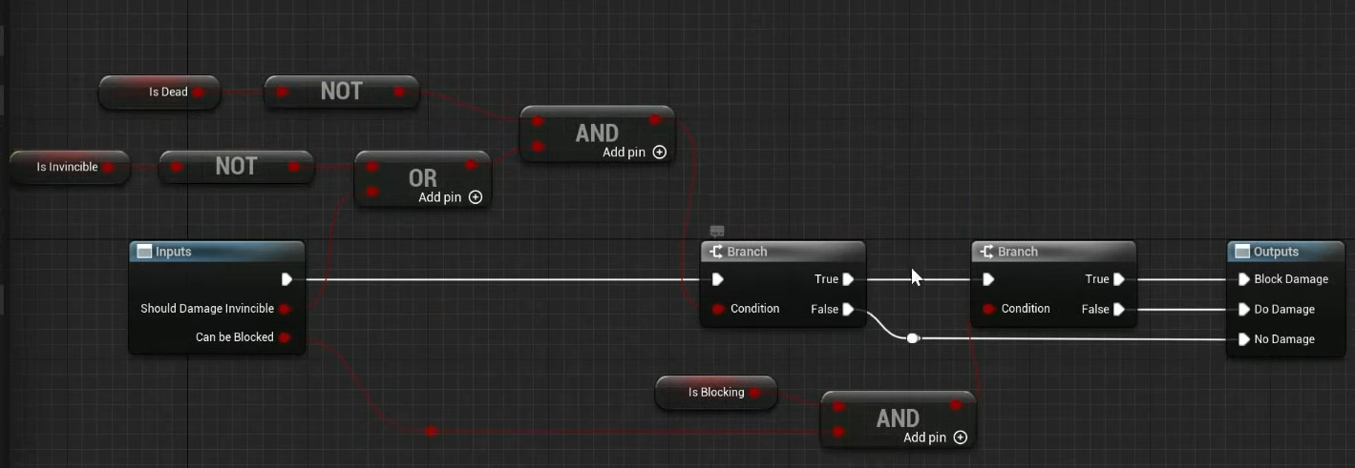
Task: Open the comment bubble above the left Branch node
Action: (717, 232)
